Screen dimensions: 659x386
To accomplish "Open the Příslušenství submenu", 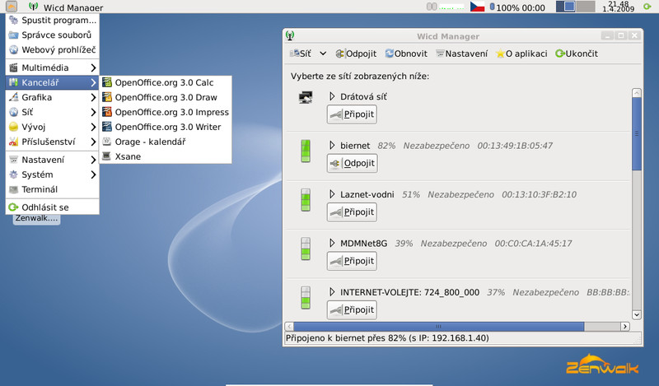I will (53, 142).
